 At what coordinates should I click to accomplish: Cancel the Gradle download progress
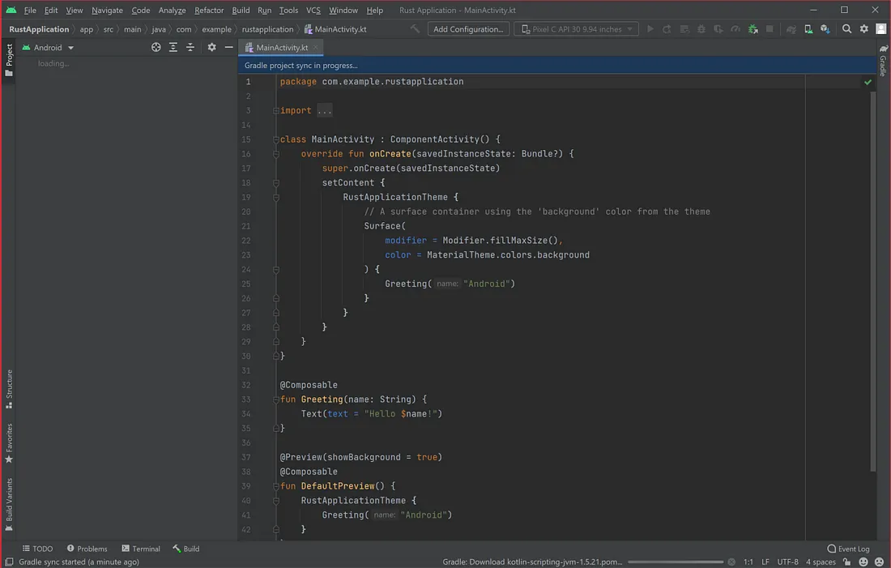(731, 562)
